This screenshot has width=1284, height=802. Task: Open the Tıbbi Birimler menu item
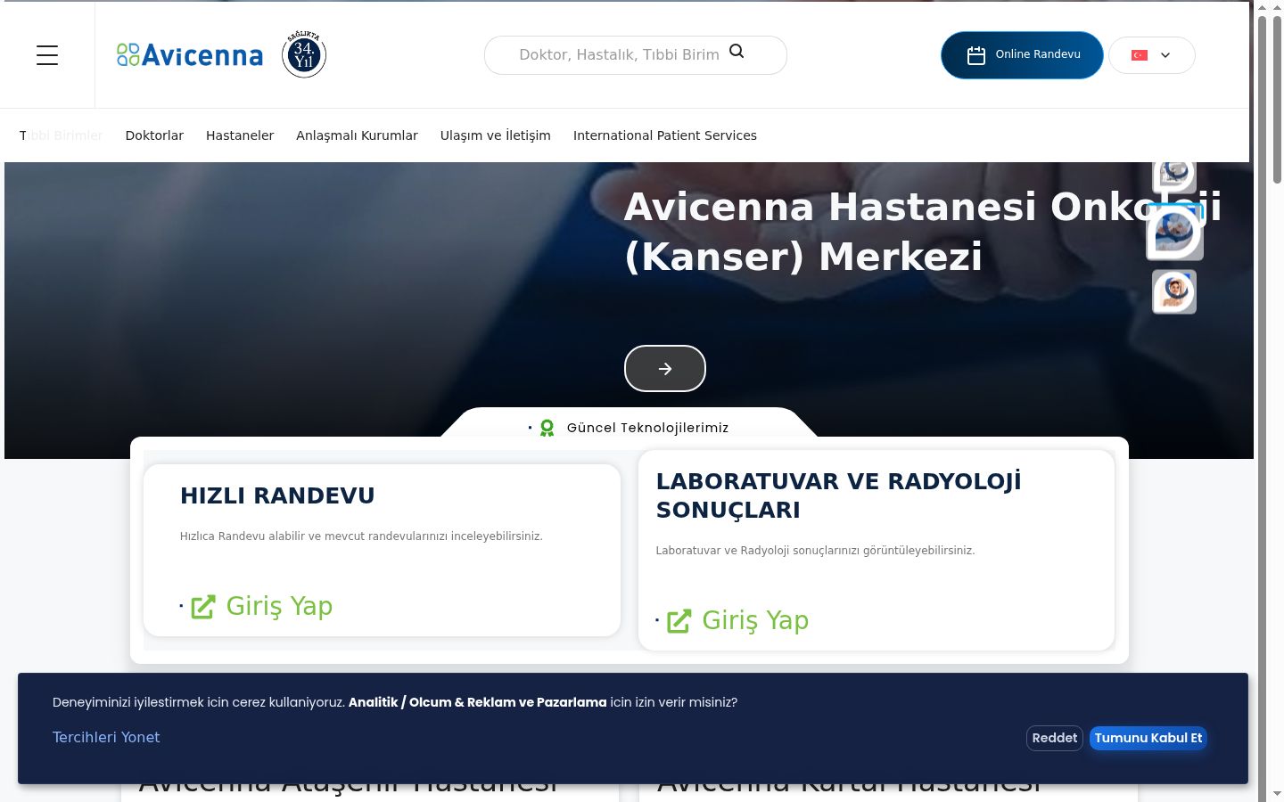coord(61,135)
